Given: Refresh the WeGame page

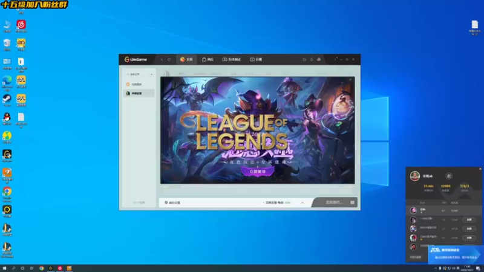Looking at the screenshot, I should [169, 59].
